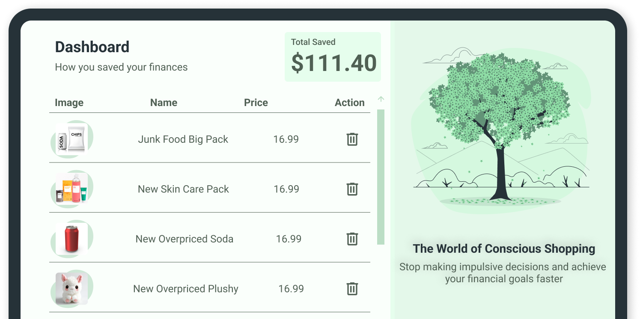The height and width of the screenshot is (319, 640).
Task: Delete the New Skin Care Pack item
Action: [x=352, y=189]
